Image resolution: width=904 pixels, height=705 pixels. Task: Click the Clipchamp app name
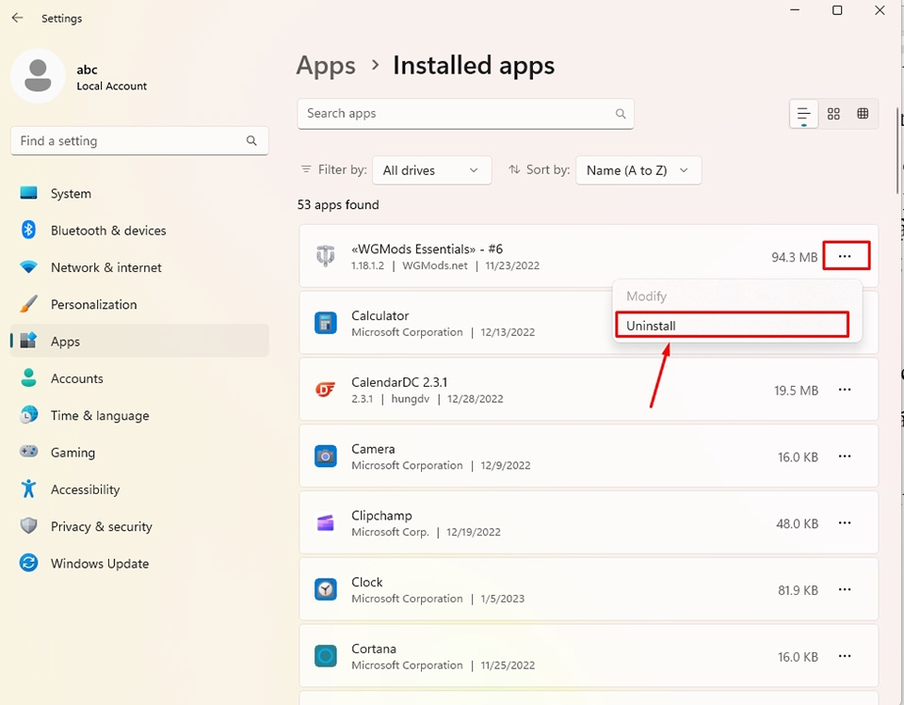click(x=381, y=516)
